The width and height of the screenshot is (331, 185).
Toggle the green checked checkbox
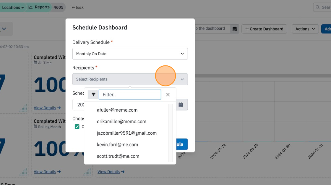point(77,127)
